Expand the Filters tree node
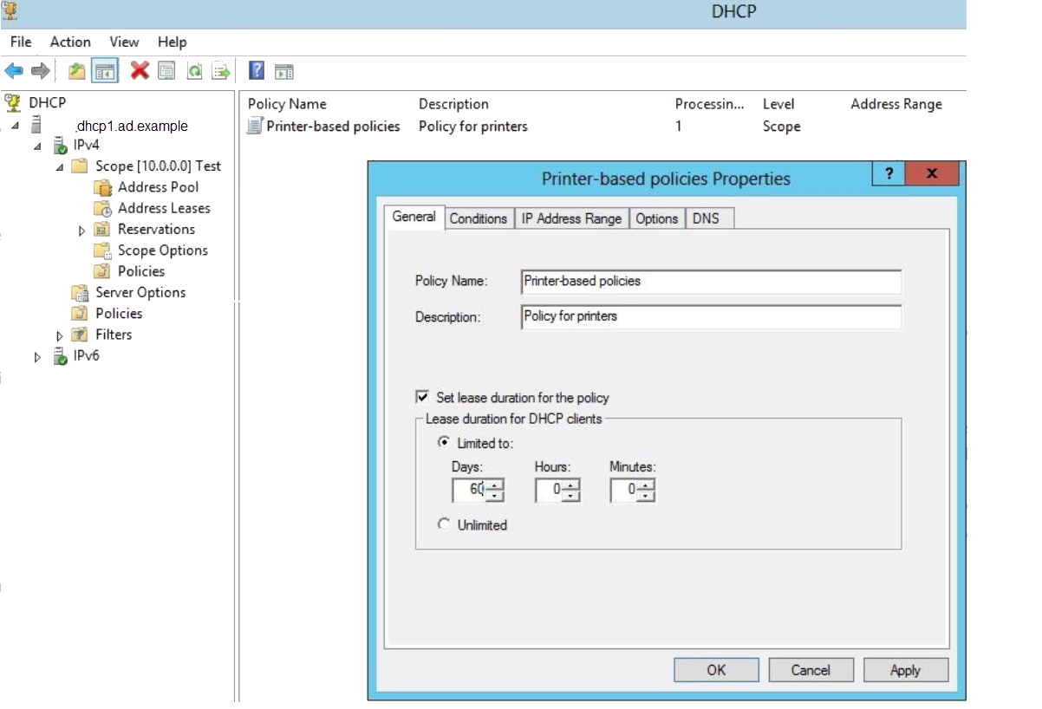This screenshot has height=709, width=1042. [60, 336]
